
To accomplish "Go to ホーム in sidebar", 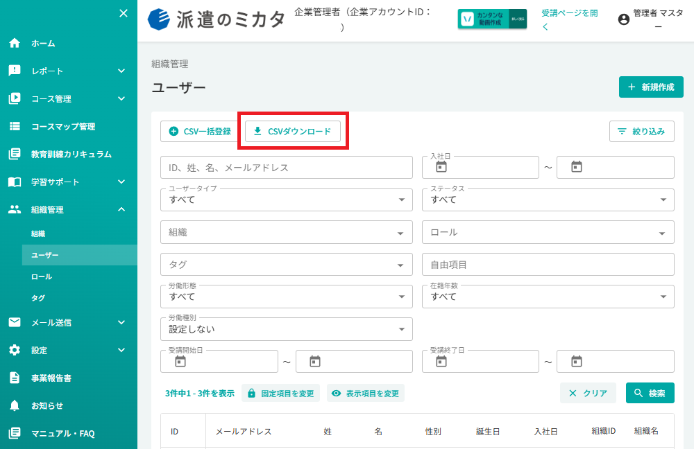I will pos(43,44).
